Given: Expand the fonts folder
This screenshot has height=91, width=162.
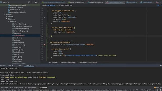Looking at the screenshot, I should (6, 17).
